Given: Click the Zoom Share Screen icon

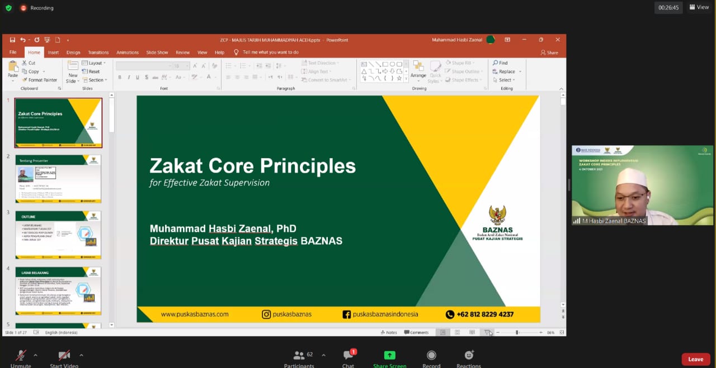Looking at the screenshot, I should coord(389,356).
